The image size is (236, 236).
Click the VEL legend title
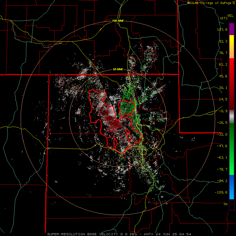230,16
